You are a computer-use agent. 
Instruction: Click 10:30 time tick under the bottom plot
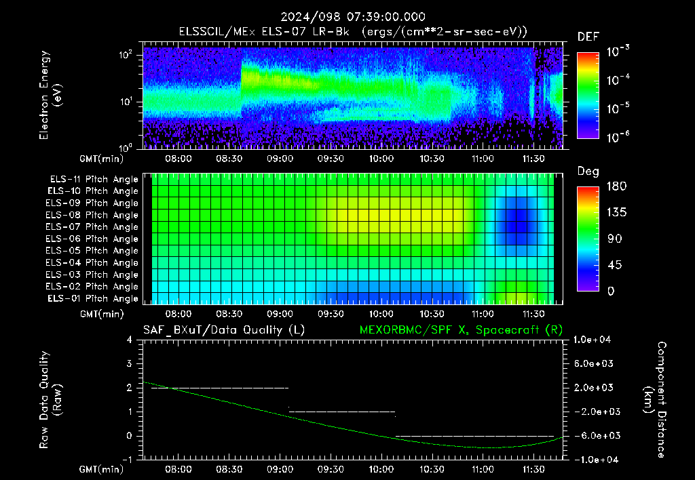coord(432,469)
